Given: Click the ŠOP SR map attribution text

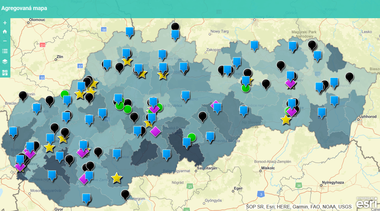Looking at the screenshot, I should 298,207.
